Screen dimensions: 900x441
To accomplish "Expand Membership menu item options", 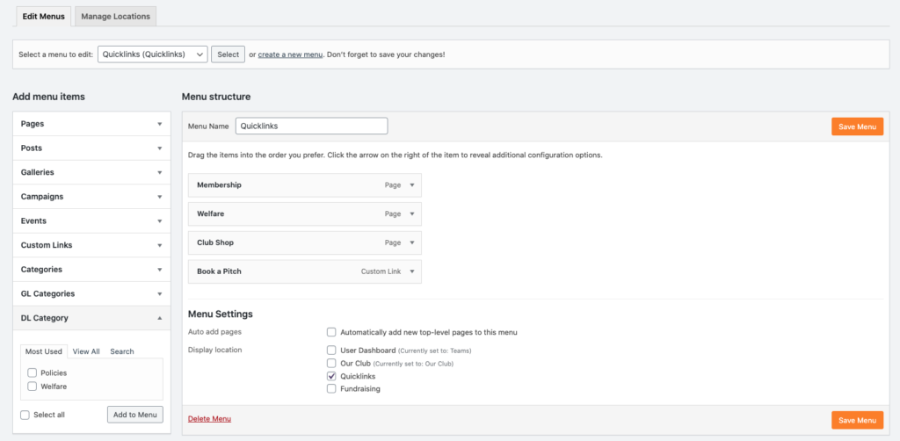I will pos(411,185).
